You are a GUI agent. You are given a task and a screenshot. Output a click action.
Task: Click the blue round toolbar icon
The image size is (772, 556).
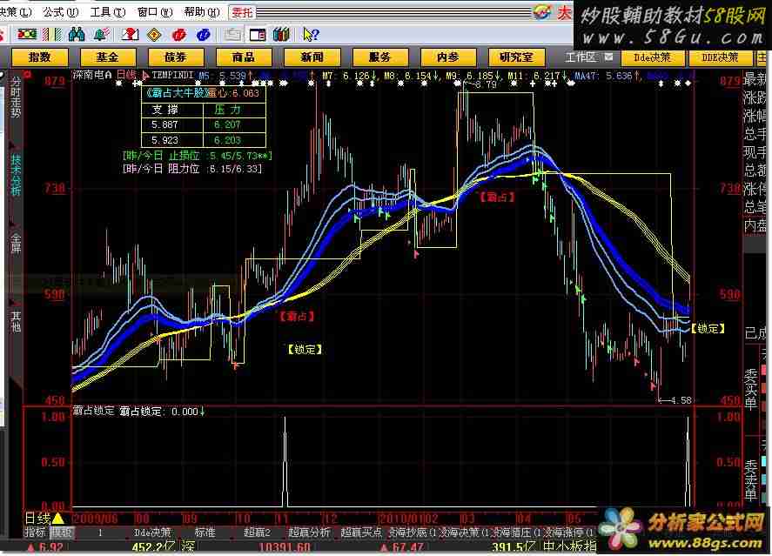coord(204,34)
